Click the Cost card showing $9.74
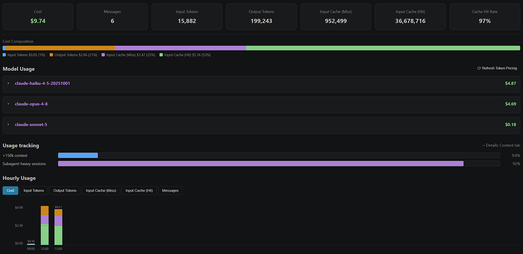Screen dimensions: 523x254 coord(38,17)
